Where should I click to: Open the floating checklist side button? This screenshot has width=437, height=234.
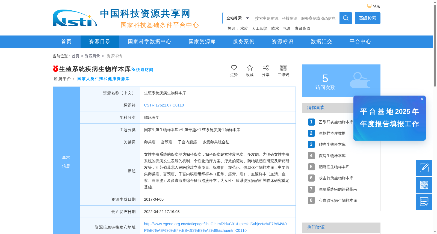pyautogui.click(x=424, y=202)
